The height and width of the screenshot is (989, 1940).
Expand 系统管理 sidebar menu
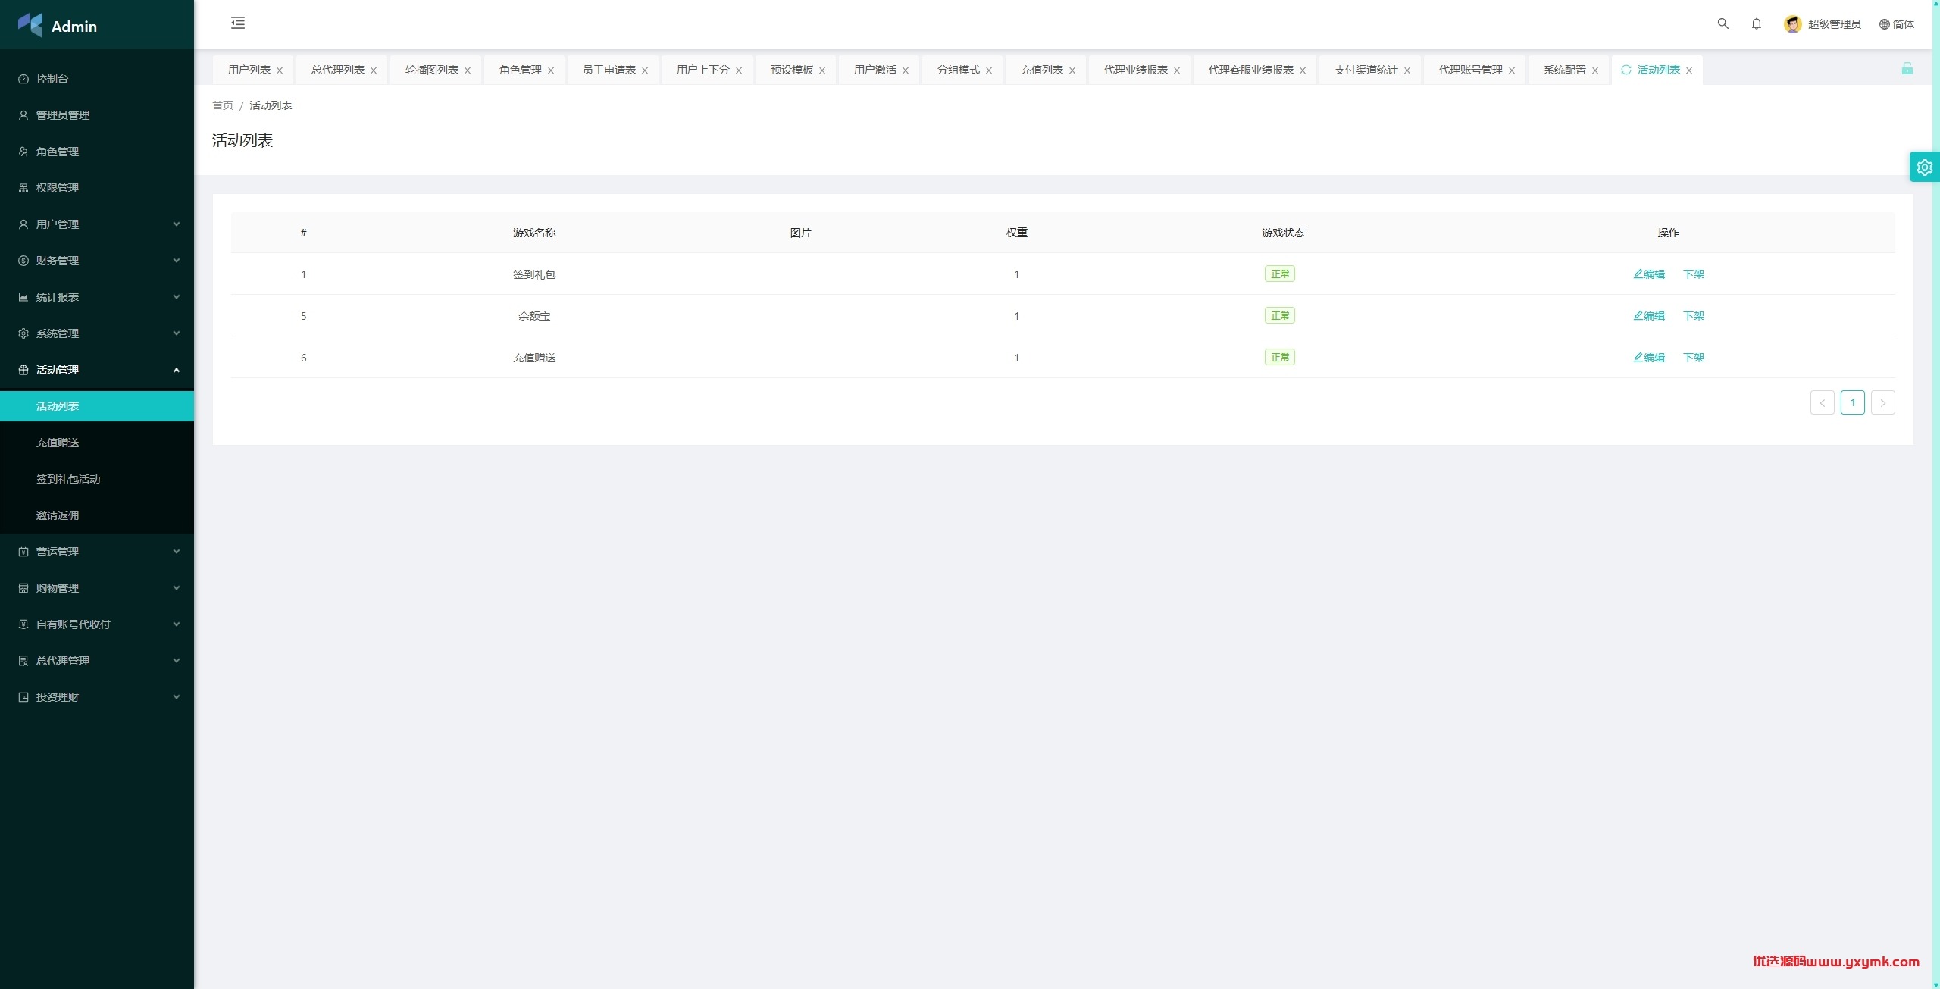[x=97, y=333]
